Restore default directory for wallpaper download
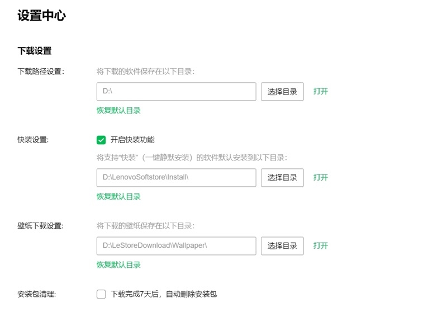Viewport: 447px width, 312px height. coord(118,265)
